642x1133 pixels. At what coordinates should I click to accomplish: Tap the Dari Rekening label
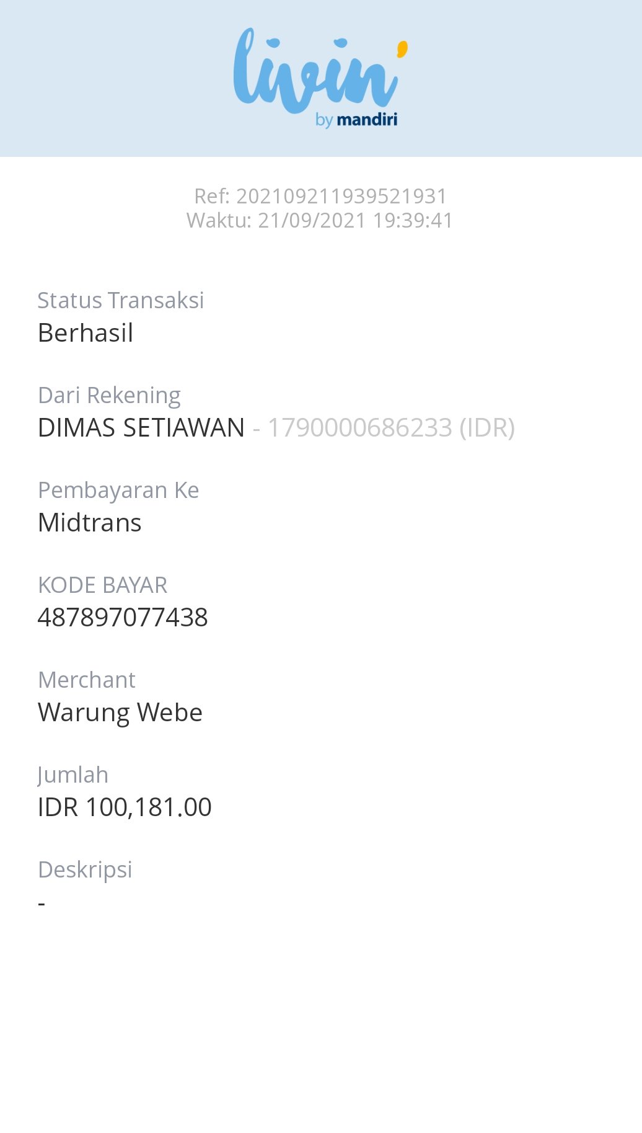click(109, 396)
